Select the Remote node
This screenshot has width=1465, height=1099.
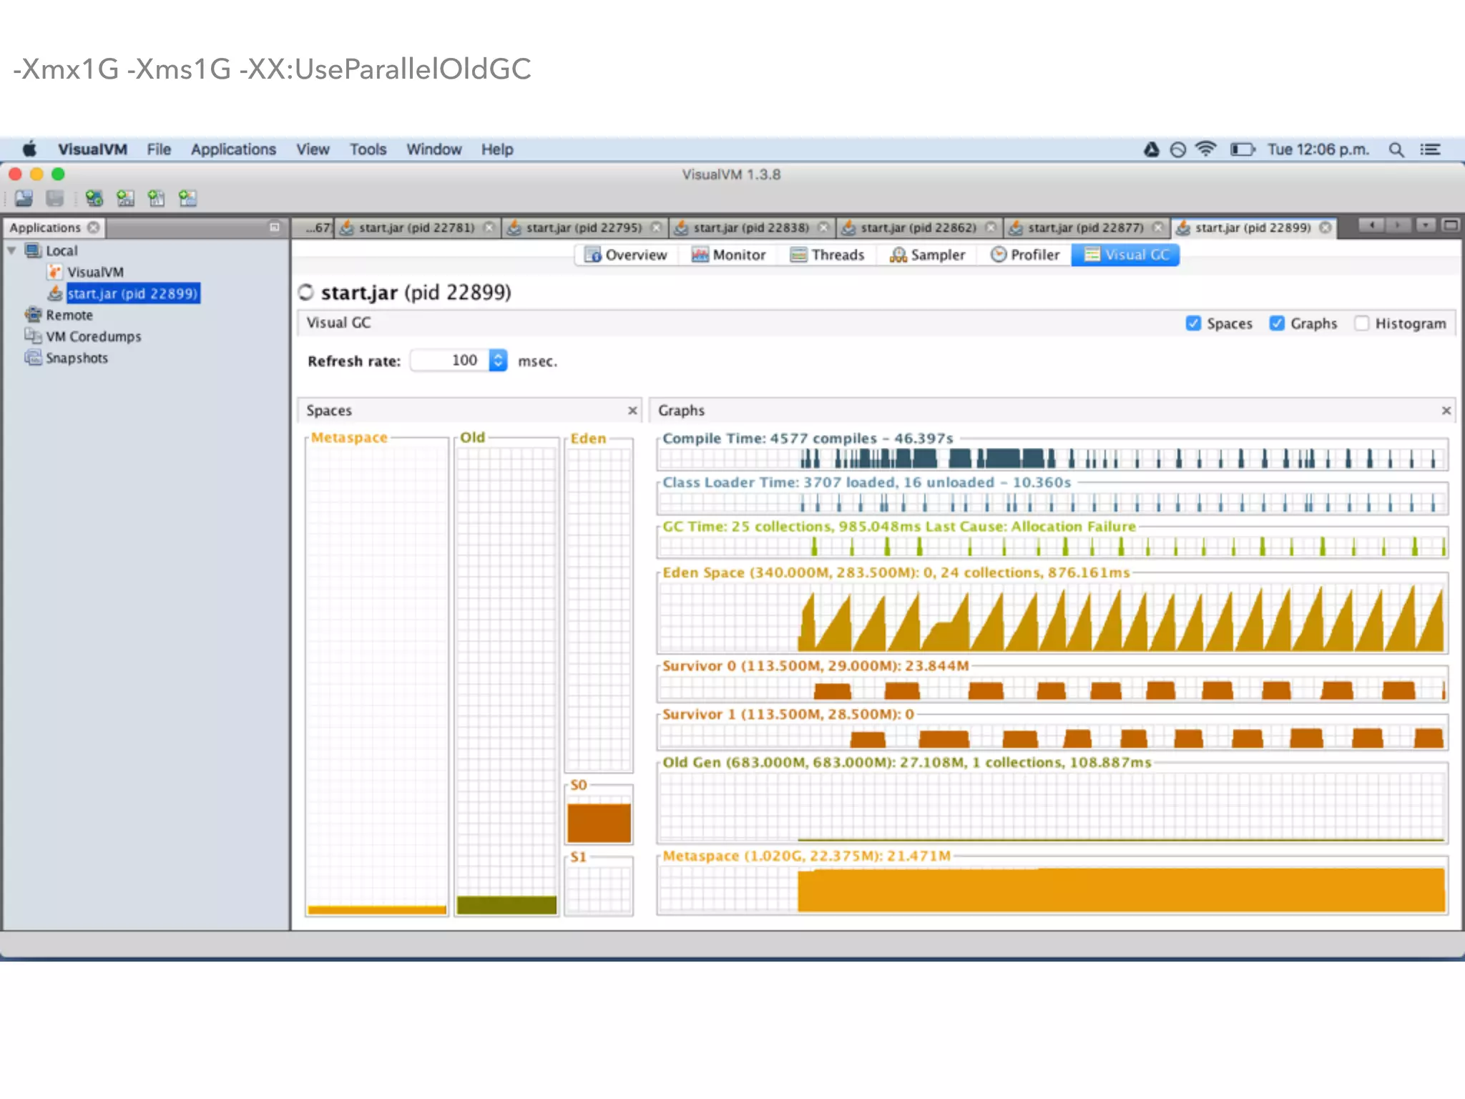(x=59, y=315)
